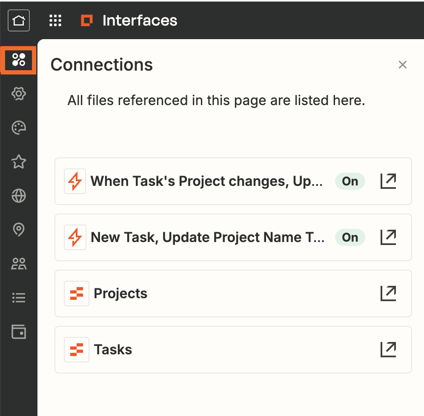Click the home icon in top bar

point(19,20)
